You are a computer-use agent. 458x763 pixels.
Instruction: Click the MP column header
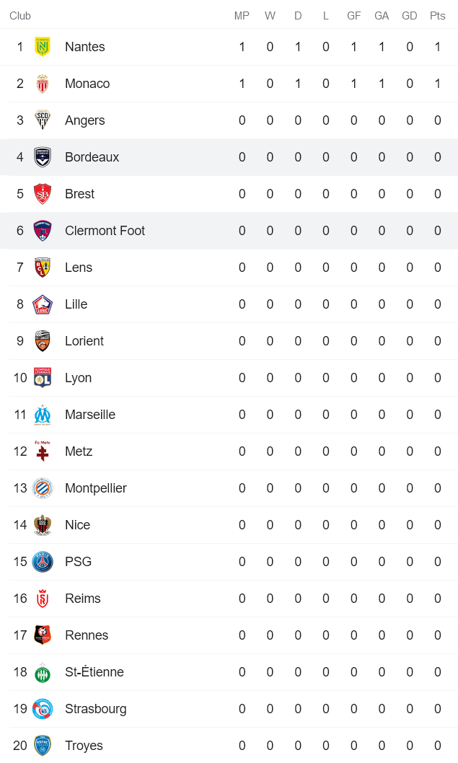click(x=242, y=15)
